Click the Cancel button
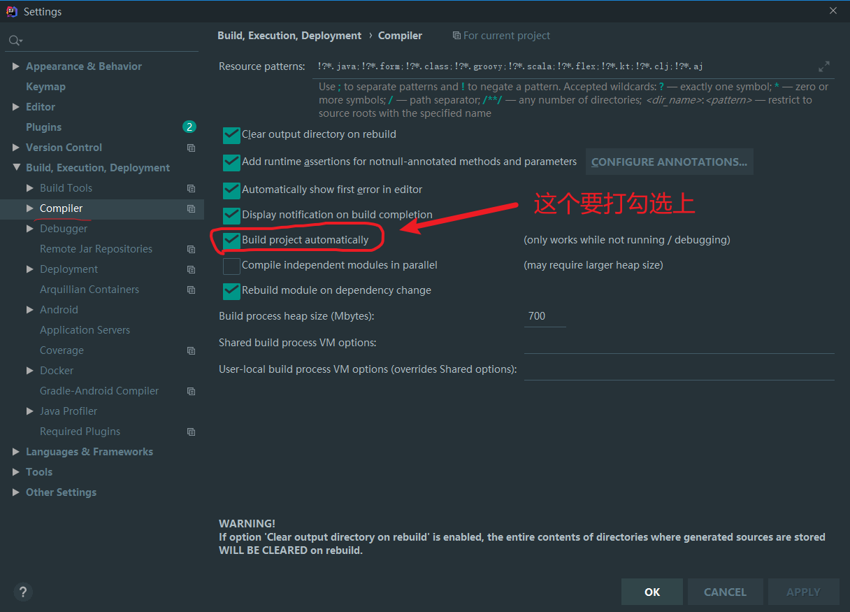This screenshot has height=612, width=850. (x=725, y=592)
